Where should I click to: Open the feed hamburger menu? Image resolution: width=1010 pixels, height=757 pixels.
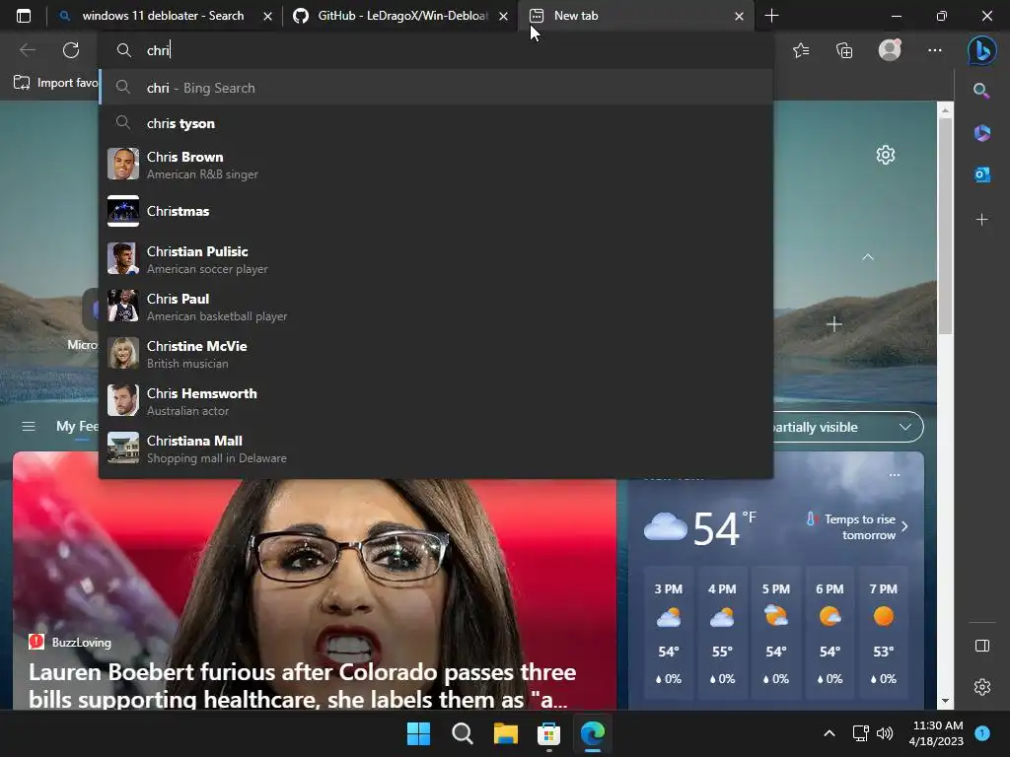(x=29, y=426)
